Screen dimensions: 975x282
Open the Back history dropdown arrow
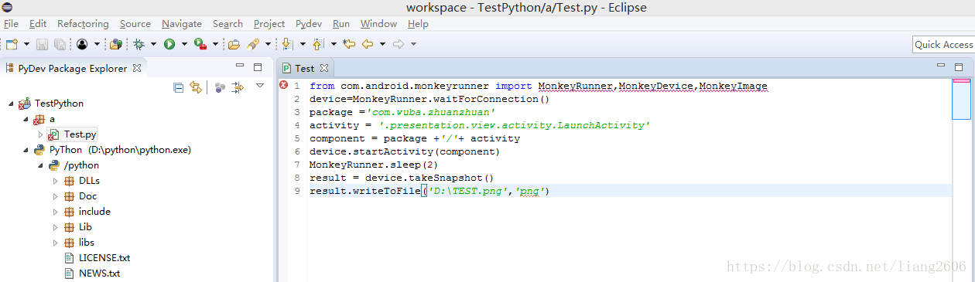pos(382,44)
